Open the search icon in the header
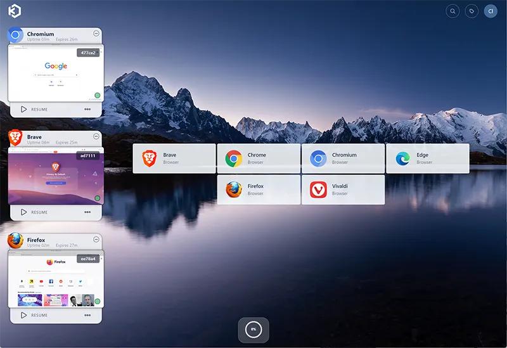Viewport: 507px width, 348px height. click(x=452, y=11)
